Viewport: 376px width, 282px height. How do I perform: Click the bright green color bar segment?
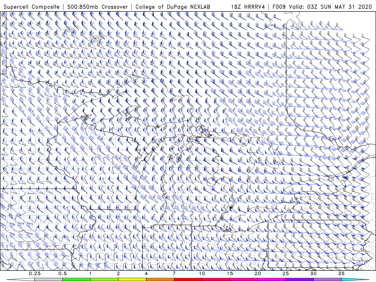[x=76, y=280]
